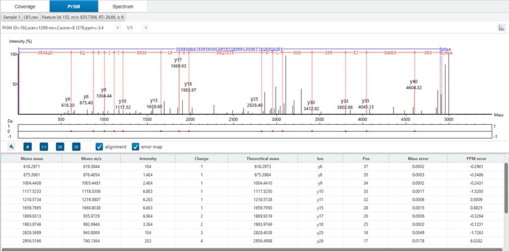Viewport: 509px width, 251px height.
Task: Sort by Mono mass column header
Action: tap(31, 159)
